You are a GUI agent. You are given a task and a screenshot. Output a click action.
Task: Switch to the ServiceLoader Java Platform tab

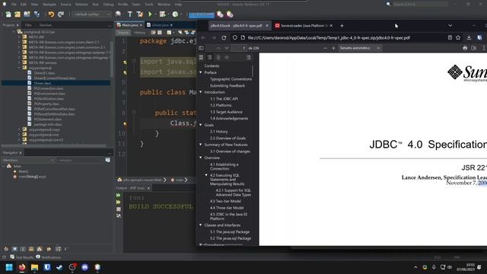click(x=304, y=25)
